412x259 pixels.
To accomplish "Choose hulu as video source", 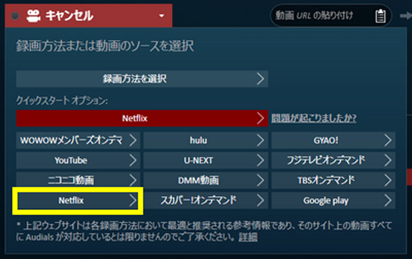I will 205,140.
